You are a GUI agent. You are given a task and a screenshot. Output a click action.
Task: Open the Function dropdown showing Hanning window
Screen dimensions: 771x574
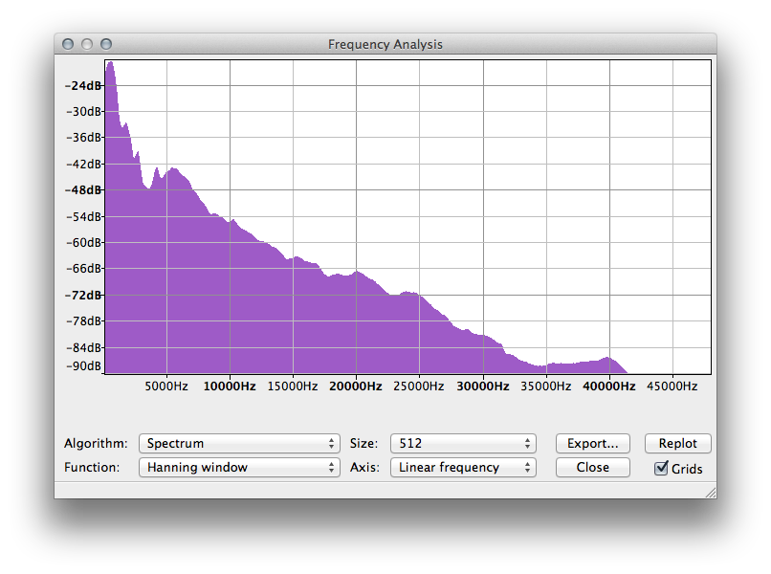239,467
